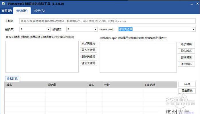Screen dimensions: 200x114
Task: Click the 线程数 value field showing 3
Action: (80, 30)
